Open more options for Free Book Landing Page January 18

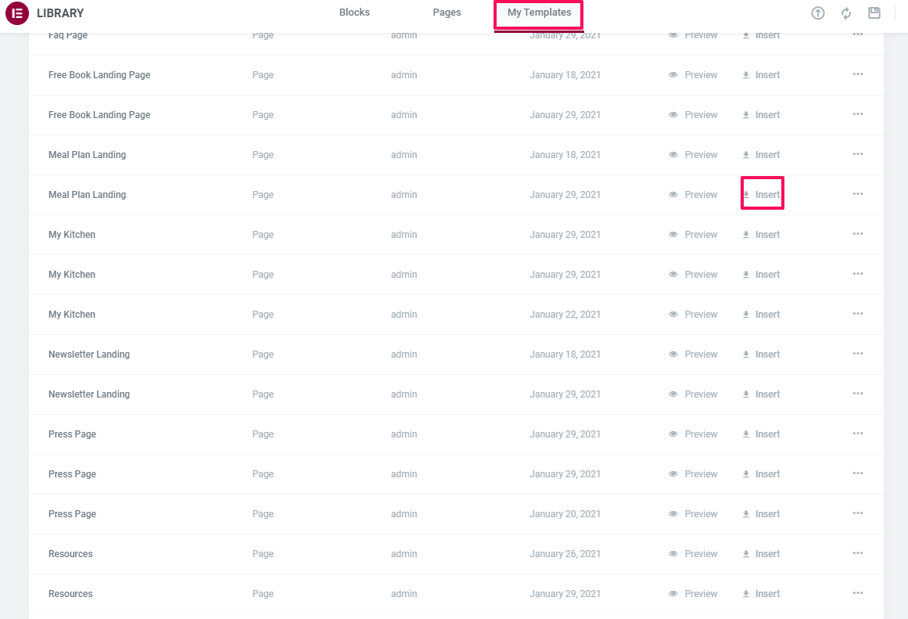[x=858, y=74]
